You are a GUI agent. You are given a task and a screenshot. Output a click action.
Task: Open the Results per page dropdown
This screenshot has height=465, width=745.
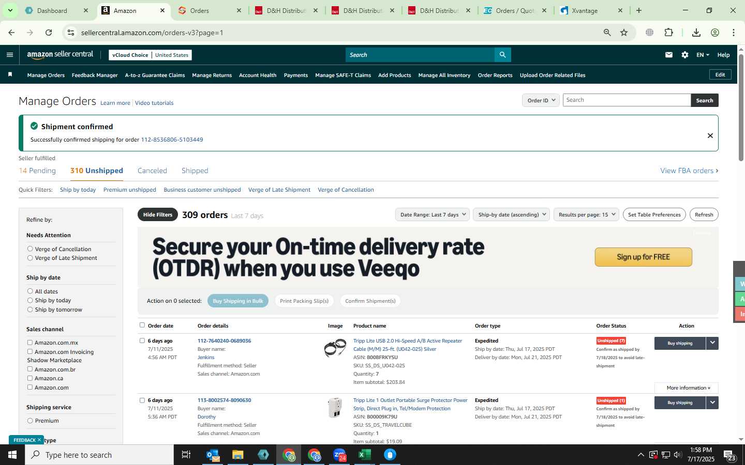(586, 214)
